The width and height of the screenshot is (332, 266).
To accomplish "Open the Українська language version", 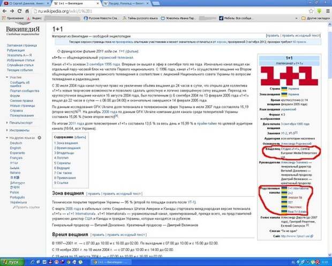I will coord(18,202).
